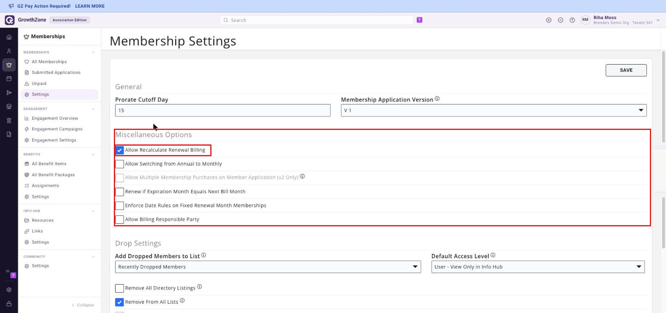Open Add Dropped Members to List dropdown
The image size is (666, 313).
coord(268,267)
